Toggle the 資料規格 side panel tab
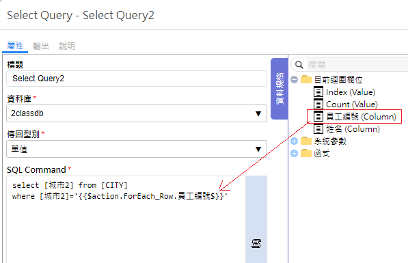The height and width of the screenshot is (263, 408). [280, 89]
